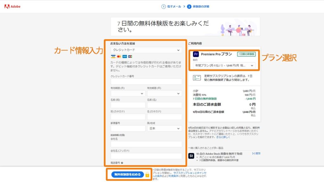
Task: Click the help icon beside 電話番号
Action: pos(122,163)
